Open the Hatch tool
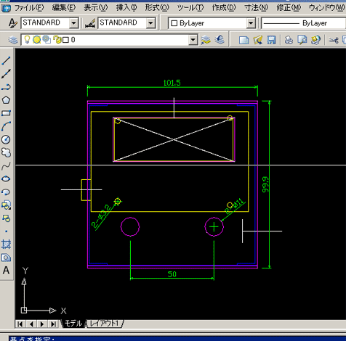 (6, 245)
